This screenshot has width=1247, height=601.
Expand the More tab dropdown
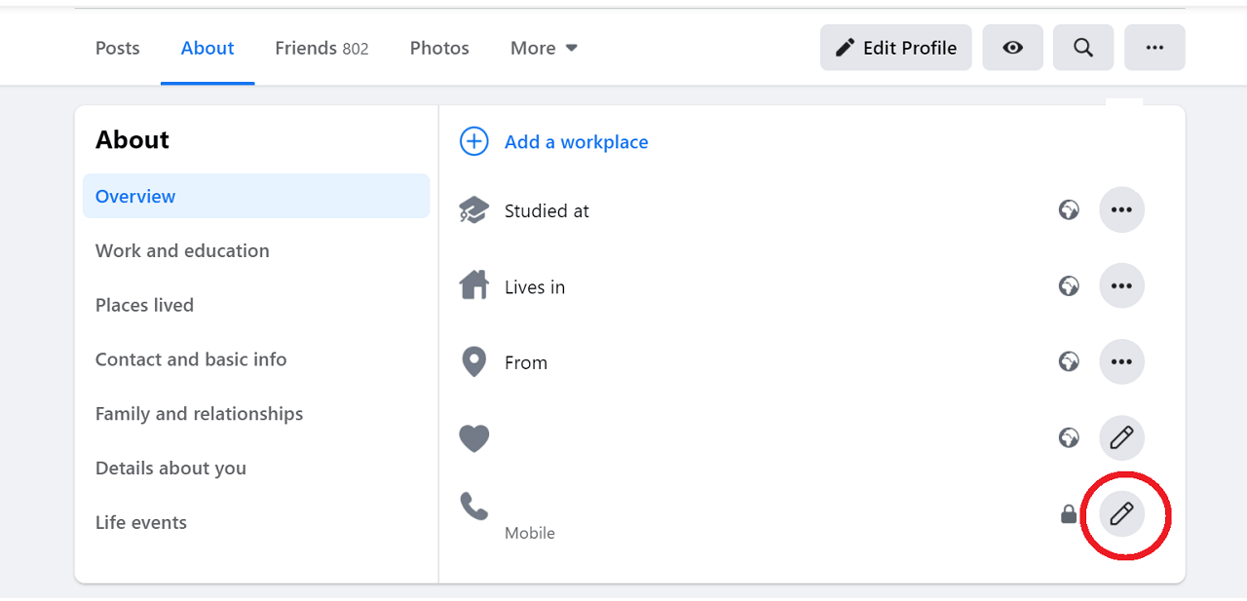tap(544, 48)
